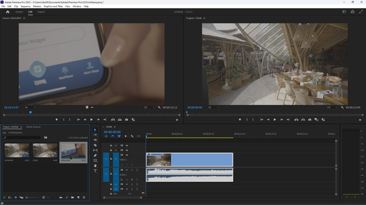Switch to Import workspace tab
366x205 pixels.
tap(19, 12)
